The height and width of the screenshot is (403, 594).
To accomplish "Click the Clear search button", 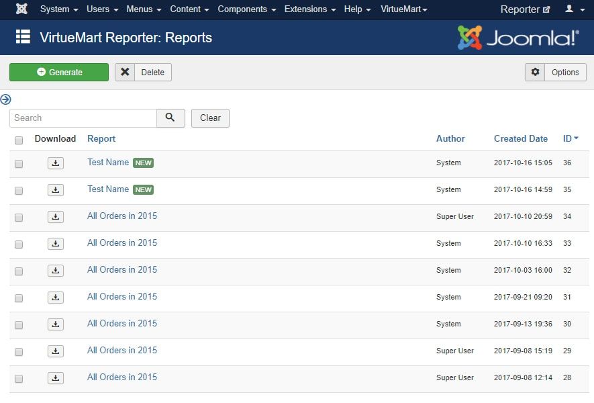I will click(x=210, y=118).
